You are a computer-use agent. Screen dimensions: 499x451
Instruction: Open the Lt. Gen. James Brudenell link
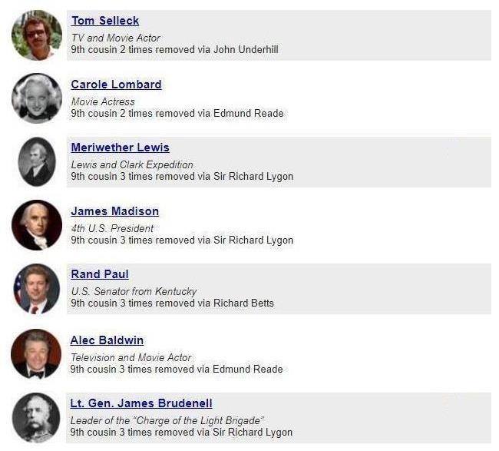tap(141, 403)
